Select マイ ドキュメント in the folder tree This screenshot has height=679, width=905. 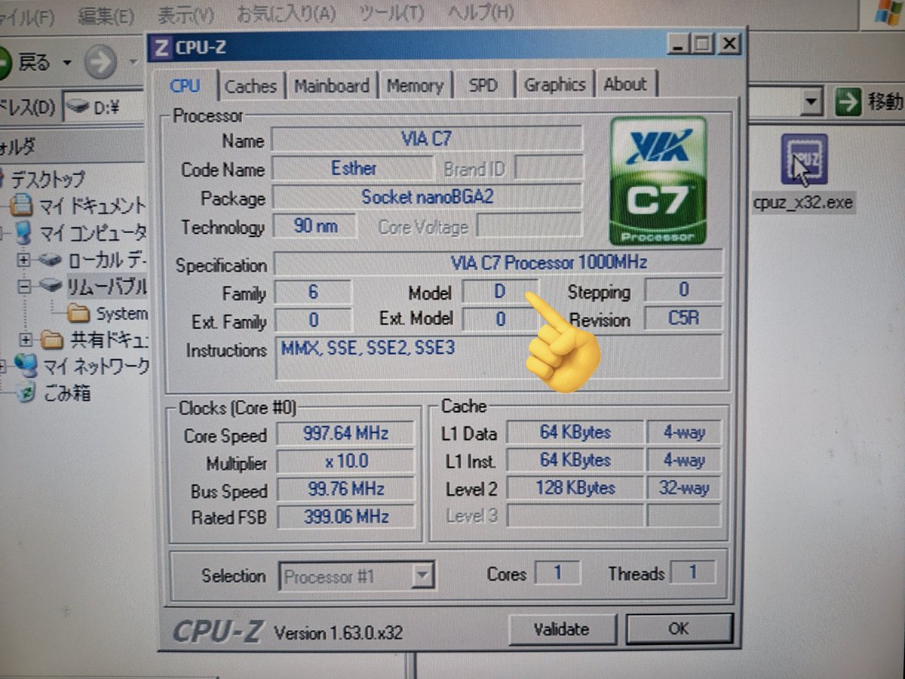coord(91,205)
